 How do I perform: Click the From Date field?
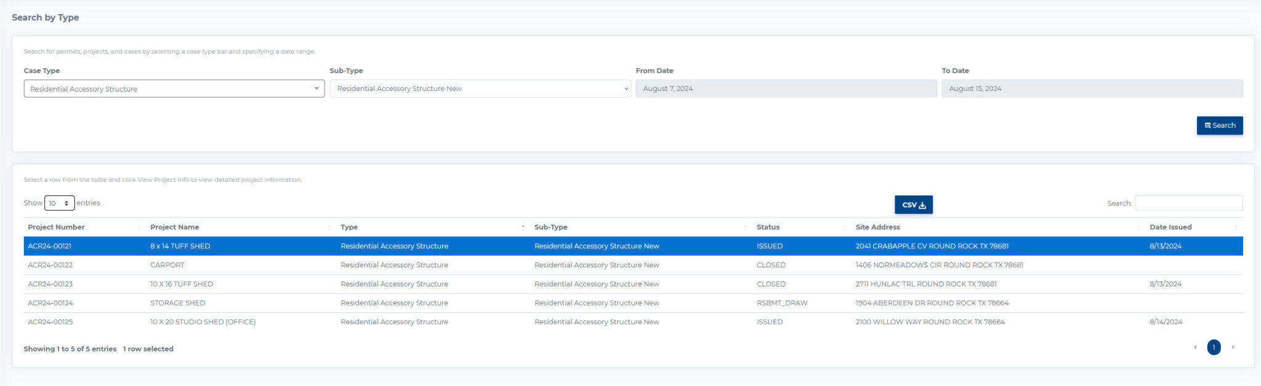tap(785, 89)
